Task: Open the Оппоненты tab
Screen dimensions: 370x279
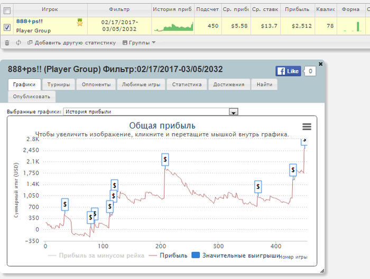Action: pos(96,85)
